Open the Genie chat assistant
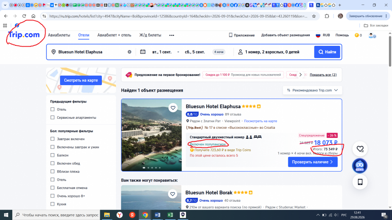392x220 pixels. pos(360,166)
